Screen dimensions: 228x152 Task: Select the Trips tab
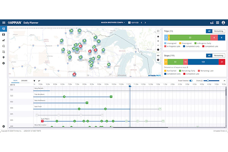pyautogui.click(x=15, y=81)
